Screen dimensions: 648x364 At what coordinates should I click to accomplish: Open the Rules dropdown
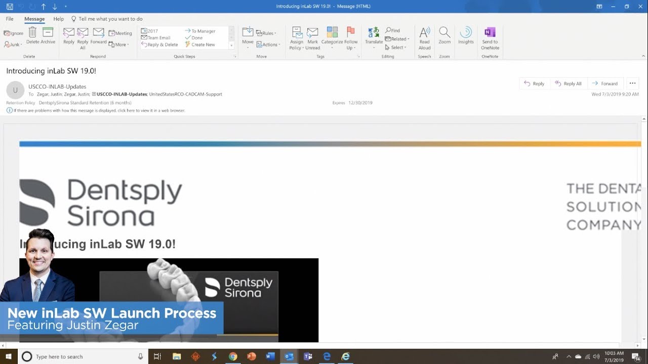tap(266, 33)
